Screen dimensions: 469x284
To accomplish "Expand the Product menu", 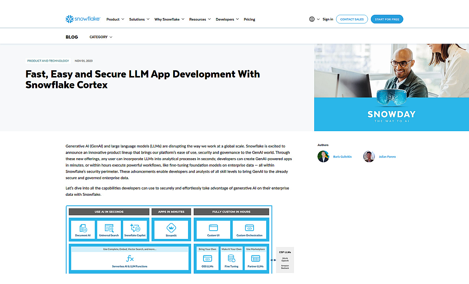I will pyautogui.click(x=115, y=19).
